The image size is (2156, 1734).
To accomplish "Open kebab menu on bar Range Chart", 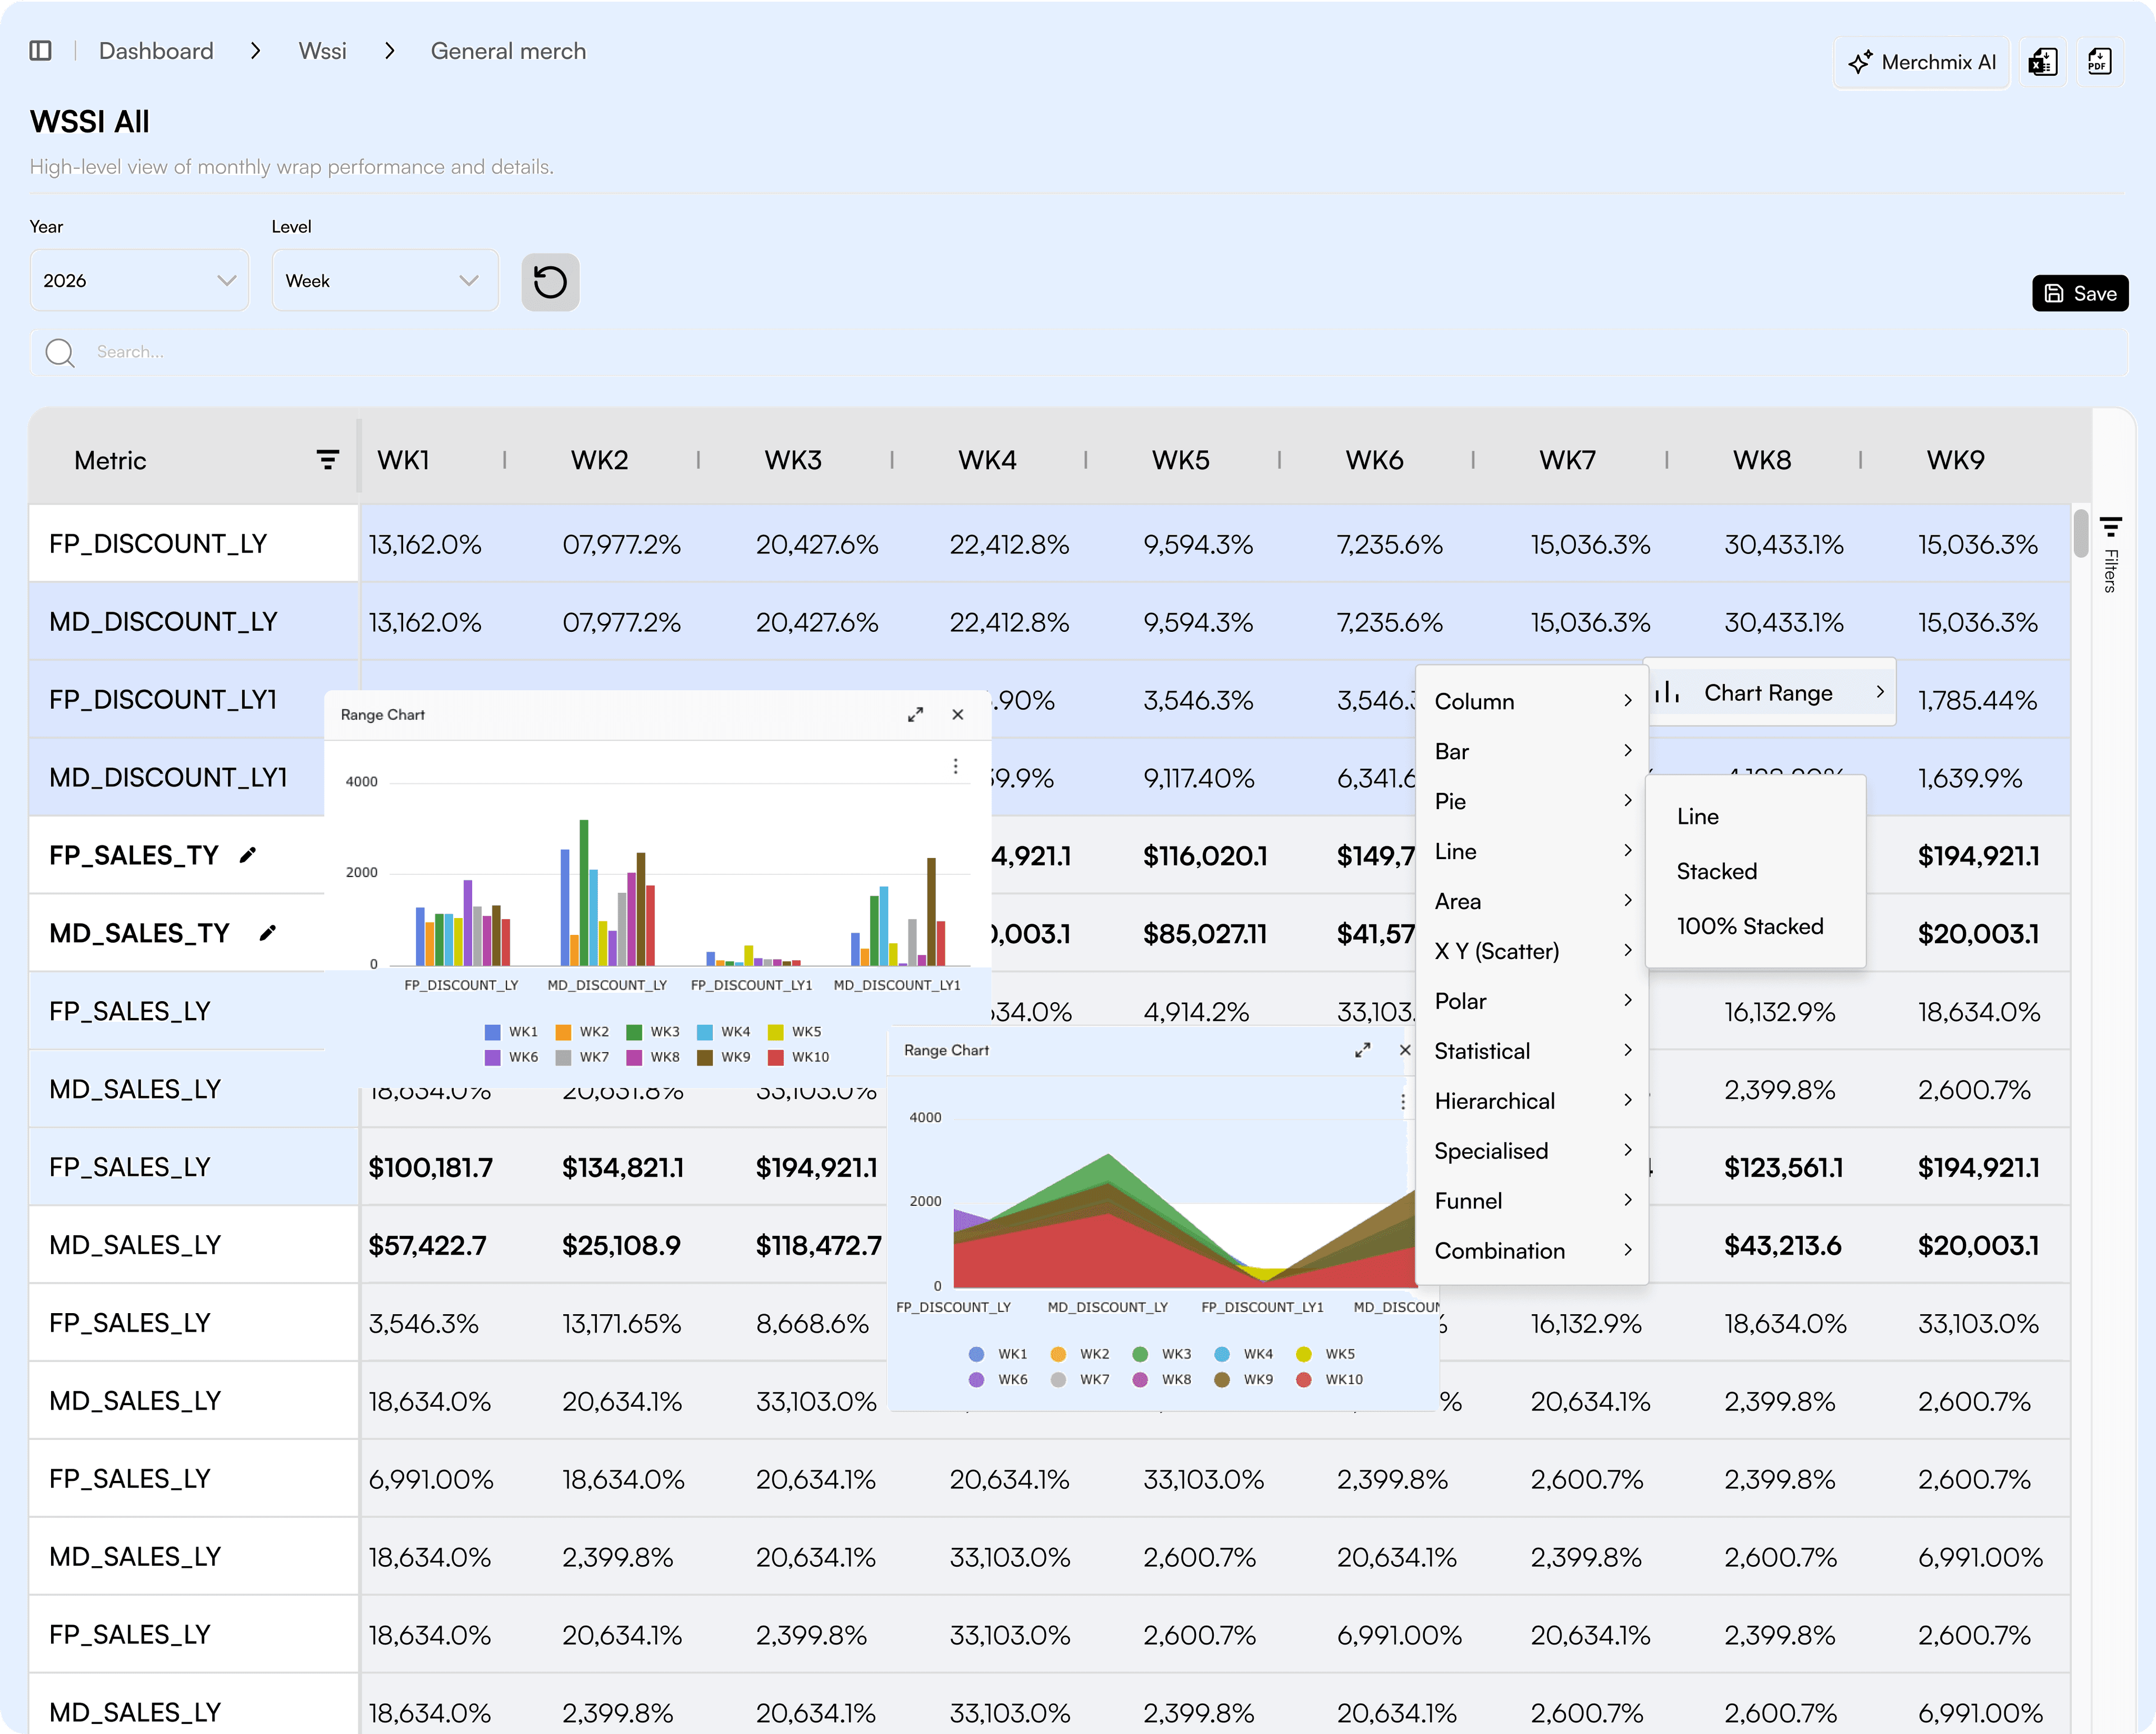I will point(956,765).
